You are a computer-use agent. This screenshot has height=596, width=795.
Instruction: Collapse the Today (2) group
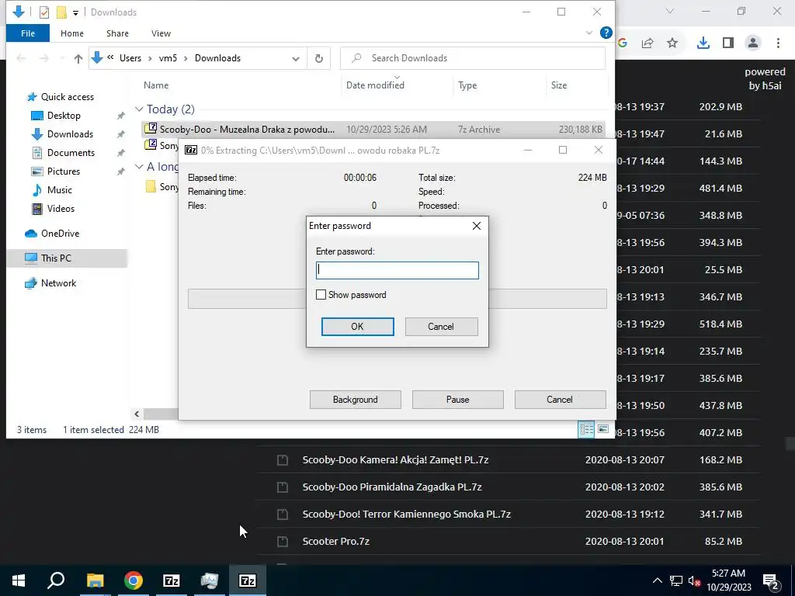pos(139,109)
